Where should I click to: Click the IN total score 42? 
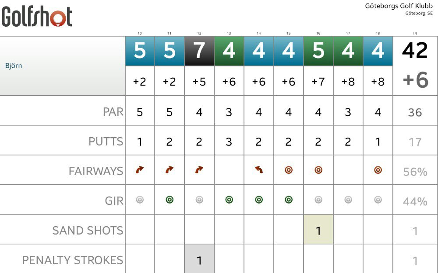pyautogui.click(x=415, y=51)
